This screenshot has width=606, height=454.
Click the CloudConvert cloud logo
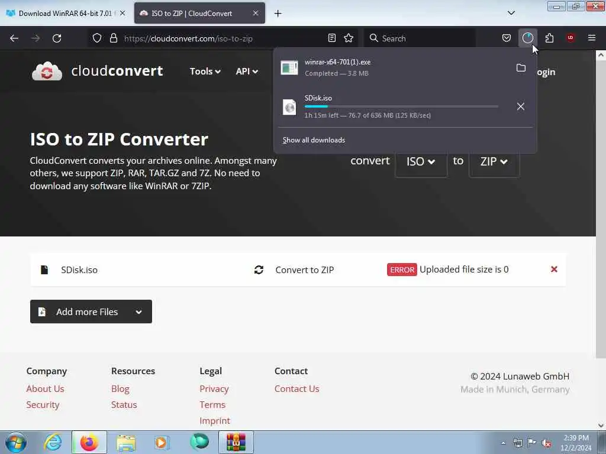(x=47, y=72)
